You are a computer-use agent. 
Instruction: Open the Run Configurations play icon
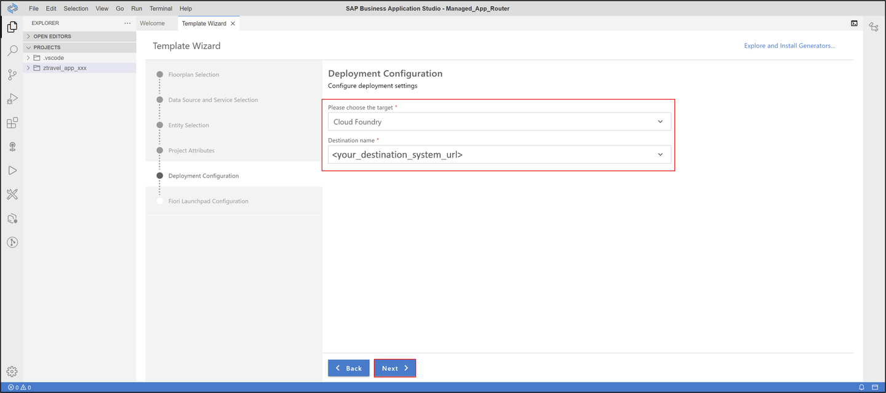tap(12, 170)
